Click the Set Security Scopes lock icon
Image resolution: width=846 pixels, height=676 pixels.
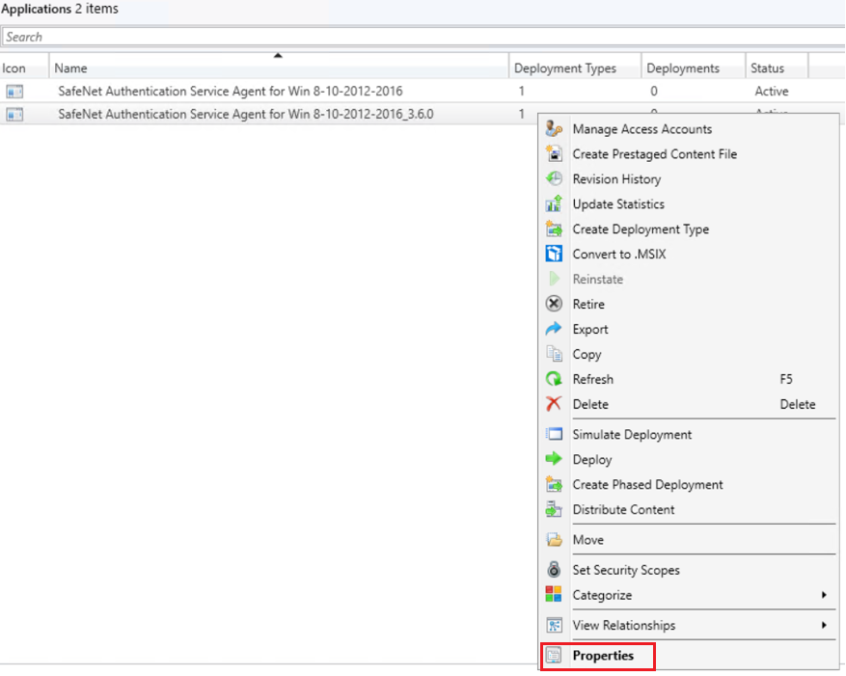(554, 570)
